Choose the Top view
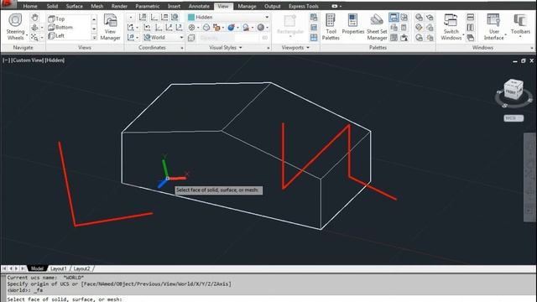This screenshot has height=302, width=537. coord(56,18)
